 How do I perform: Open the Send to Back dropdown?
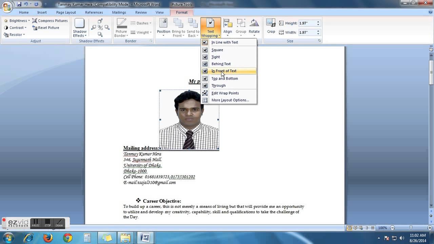[x=193, y=27]
